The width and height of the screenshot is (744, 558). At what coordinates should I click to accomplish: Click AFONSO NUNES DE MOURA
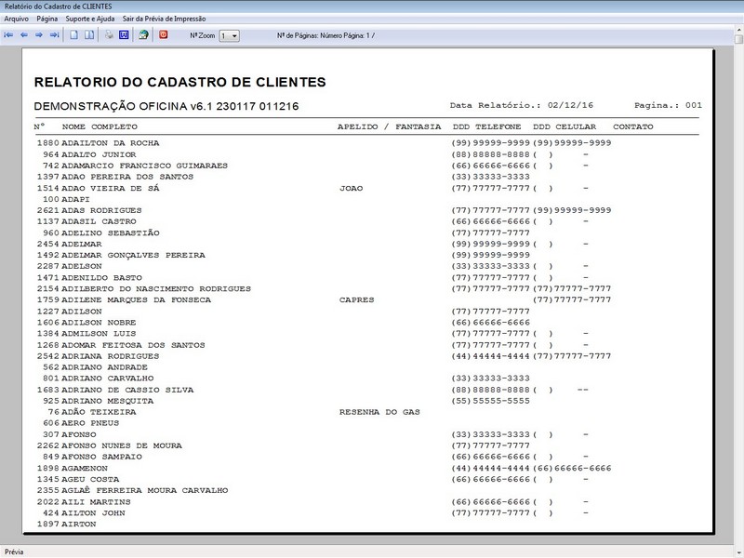coord(122,445)
